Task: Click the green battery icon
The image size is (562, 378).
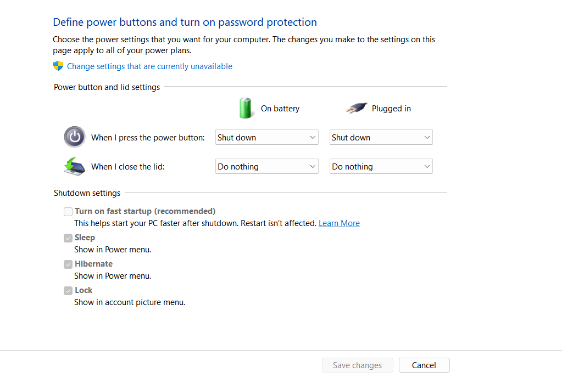Action: pyautogui.click(x=246, y=108)
